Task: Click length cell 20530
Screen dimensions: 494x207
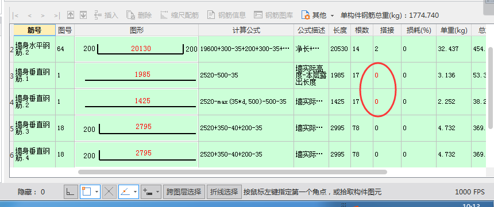Action: 339,49
